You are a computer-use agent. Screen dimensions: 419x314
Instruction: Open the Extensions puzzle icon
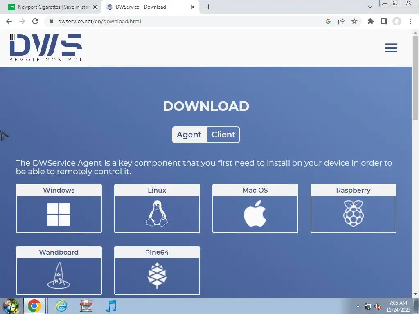click(x=371, y=21)
